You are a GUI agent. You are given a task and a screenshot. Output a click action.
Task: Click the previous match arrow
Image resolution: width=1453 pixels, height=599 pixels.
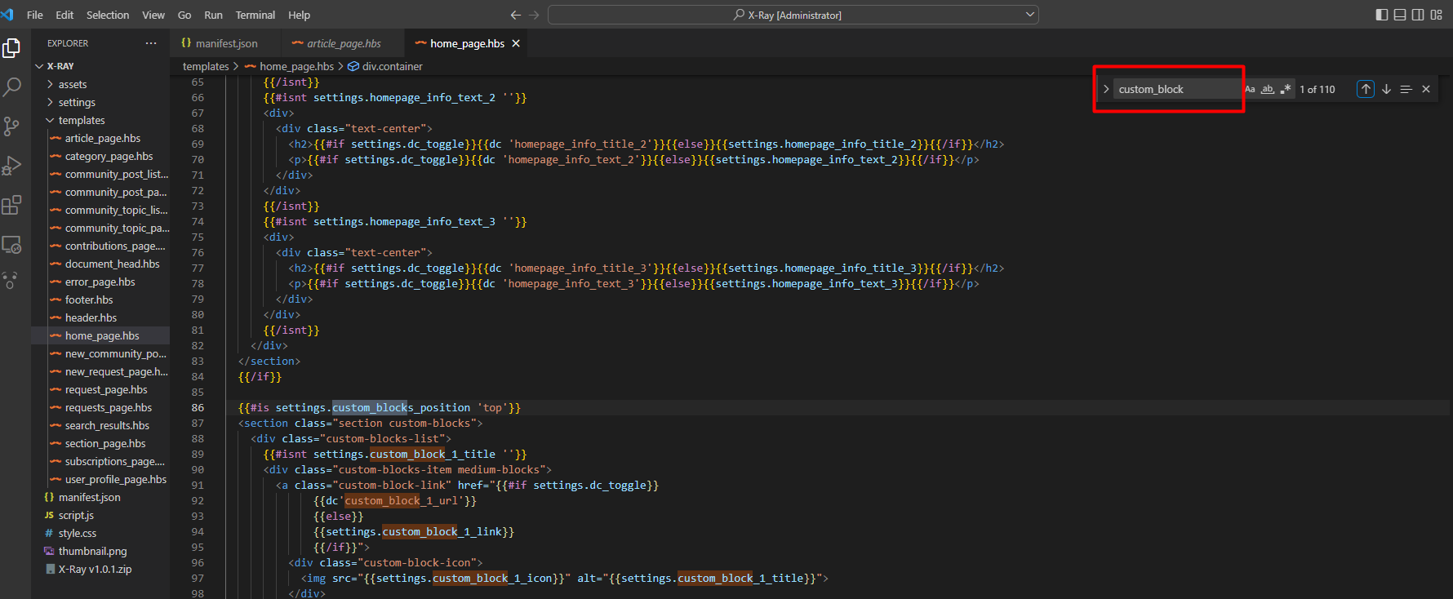(1366, 89)
